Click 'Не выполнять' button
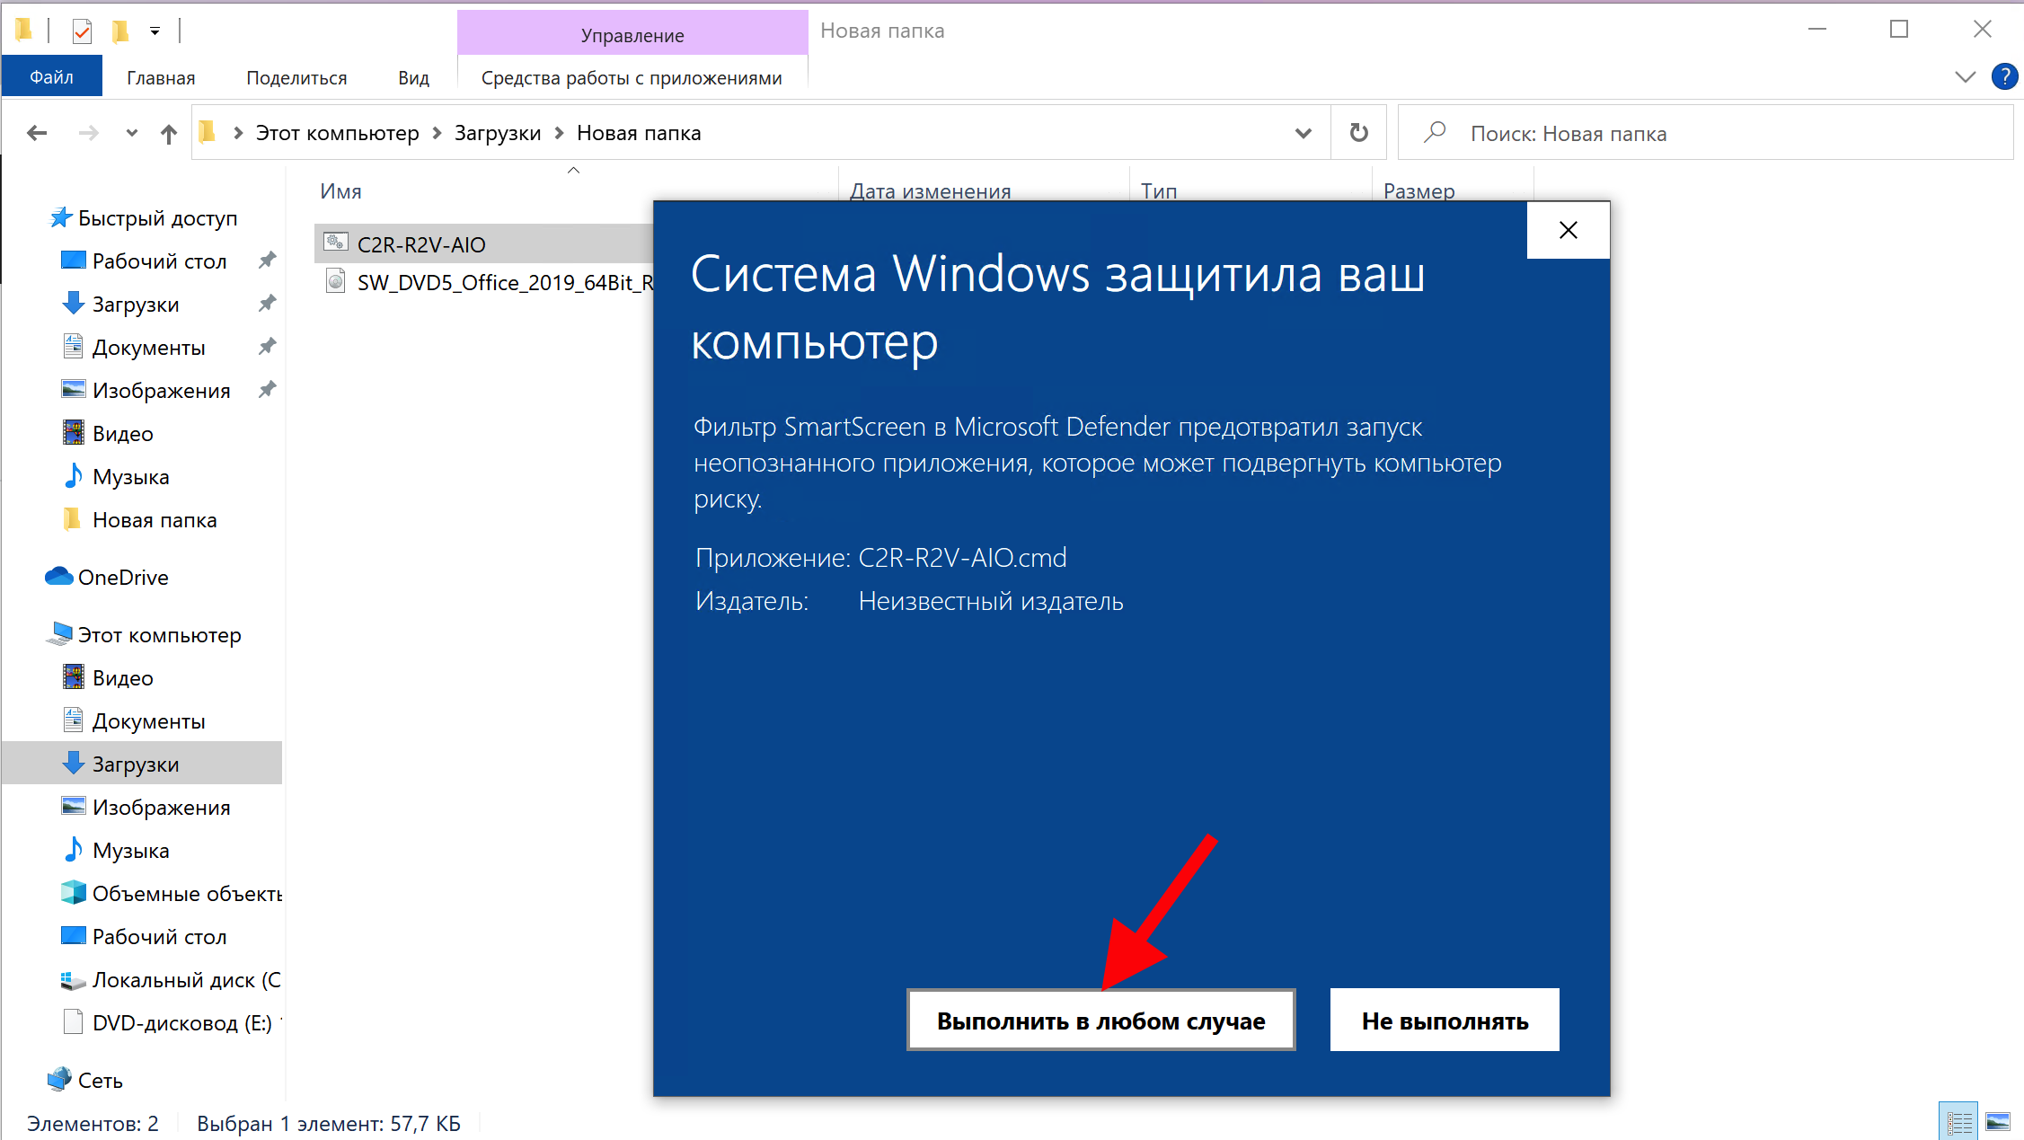The image size is (2024, 1140). coord(1445,1021)
